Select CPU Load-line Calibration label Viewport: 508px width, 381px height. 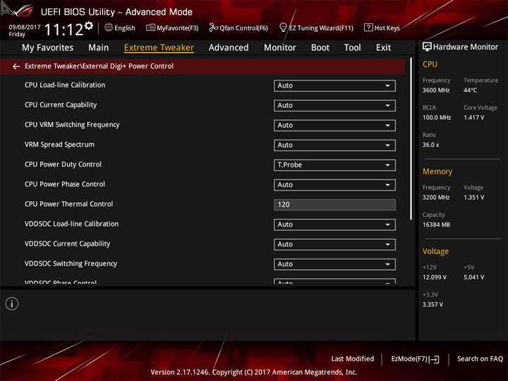65,85
